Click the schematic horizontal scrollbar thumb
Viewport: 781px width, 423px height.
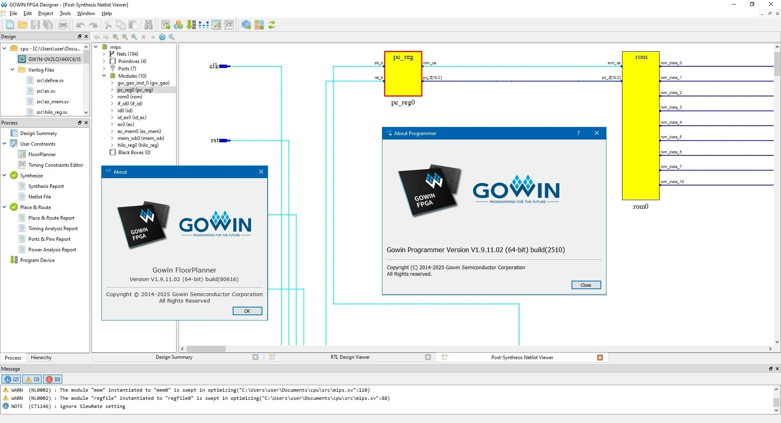(x=206, y=349)
